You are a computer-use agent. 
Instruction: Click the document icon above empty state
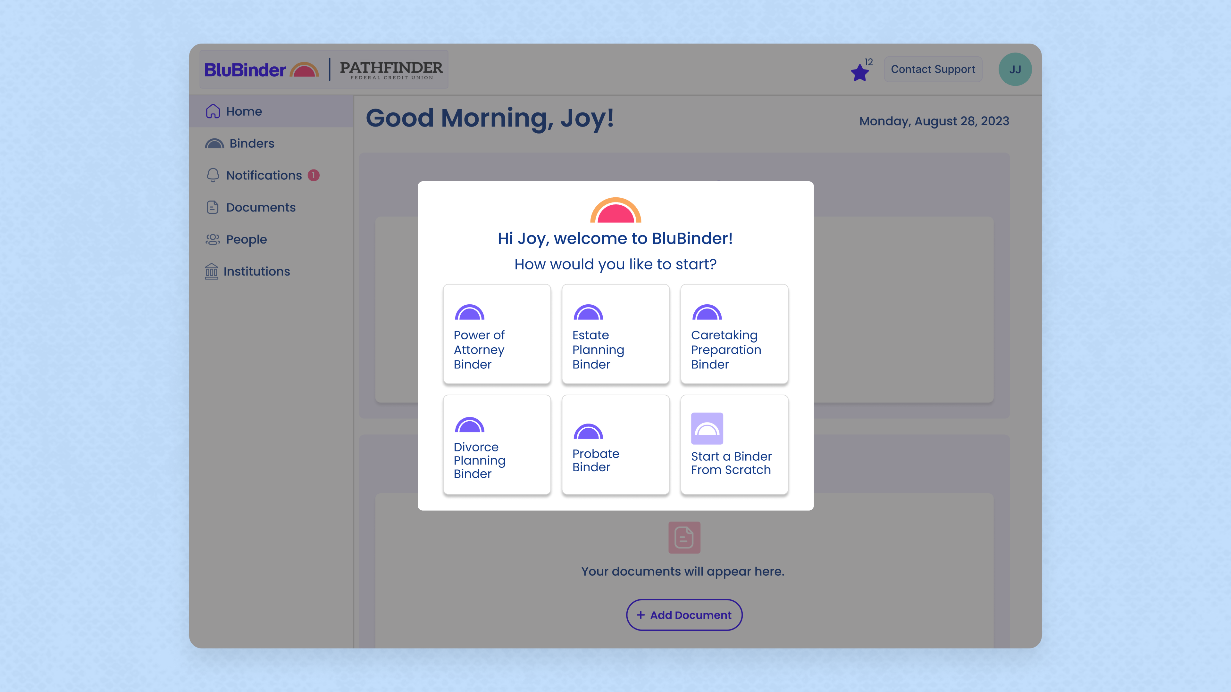pyautogui.click(x=684, y=537)
